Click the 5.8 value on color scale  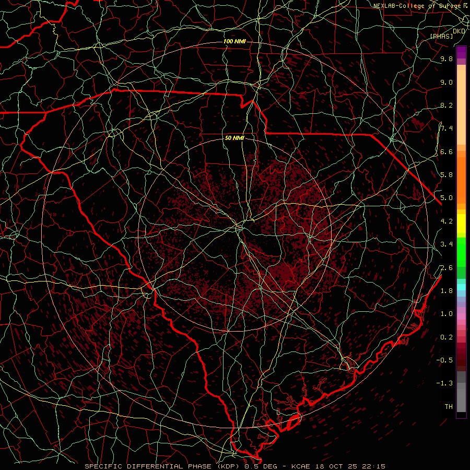click(x=446, y=175)
